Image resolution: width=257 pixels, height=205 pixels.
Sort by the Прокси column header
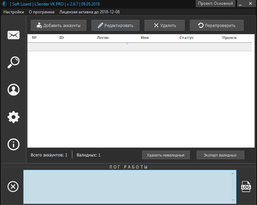pos(229,38)
